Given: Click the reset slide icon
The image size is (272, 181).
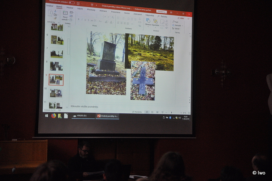Looking at the screenshot, I should point(71,16).
